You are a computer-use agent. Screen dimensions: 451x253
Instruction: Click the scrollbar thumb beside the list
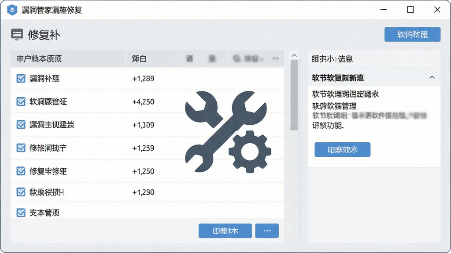(x=294, y=95)
